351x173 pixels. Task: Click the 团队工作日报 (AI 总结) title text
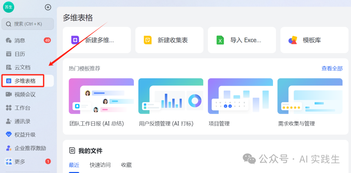(x=97, y=124)
